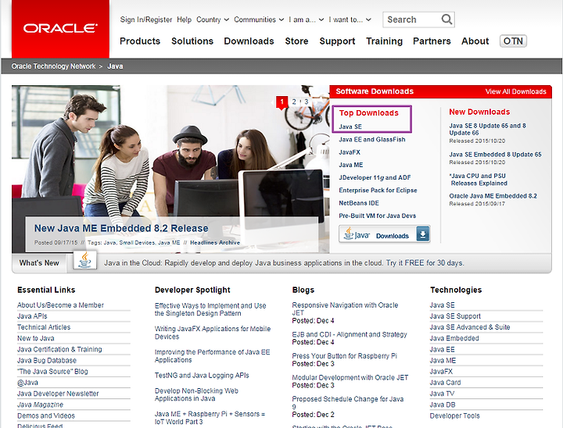This screenshot has width=563, height=428.
Task: Open the Training menu
Action: click(384, 41)
